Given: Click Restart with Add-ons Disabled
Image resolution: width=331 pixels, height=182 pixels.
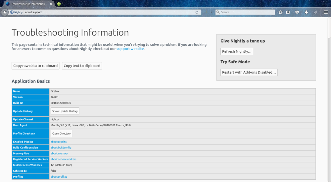Looking at the screenshot, I should coord(249,72).
